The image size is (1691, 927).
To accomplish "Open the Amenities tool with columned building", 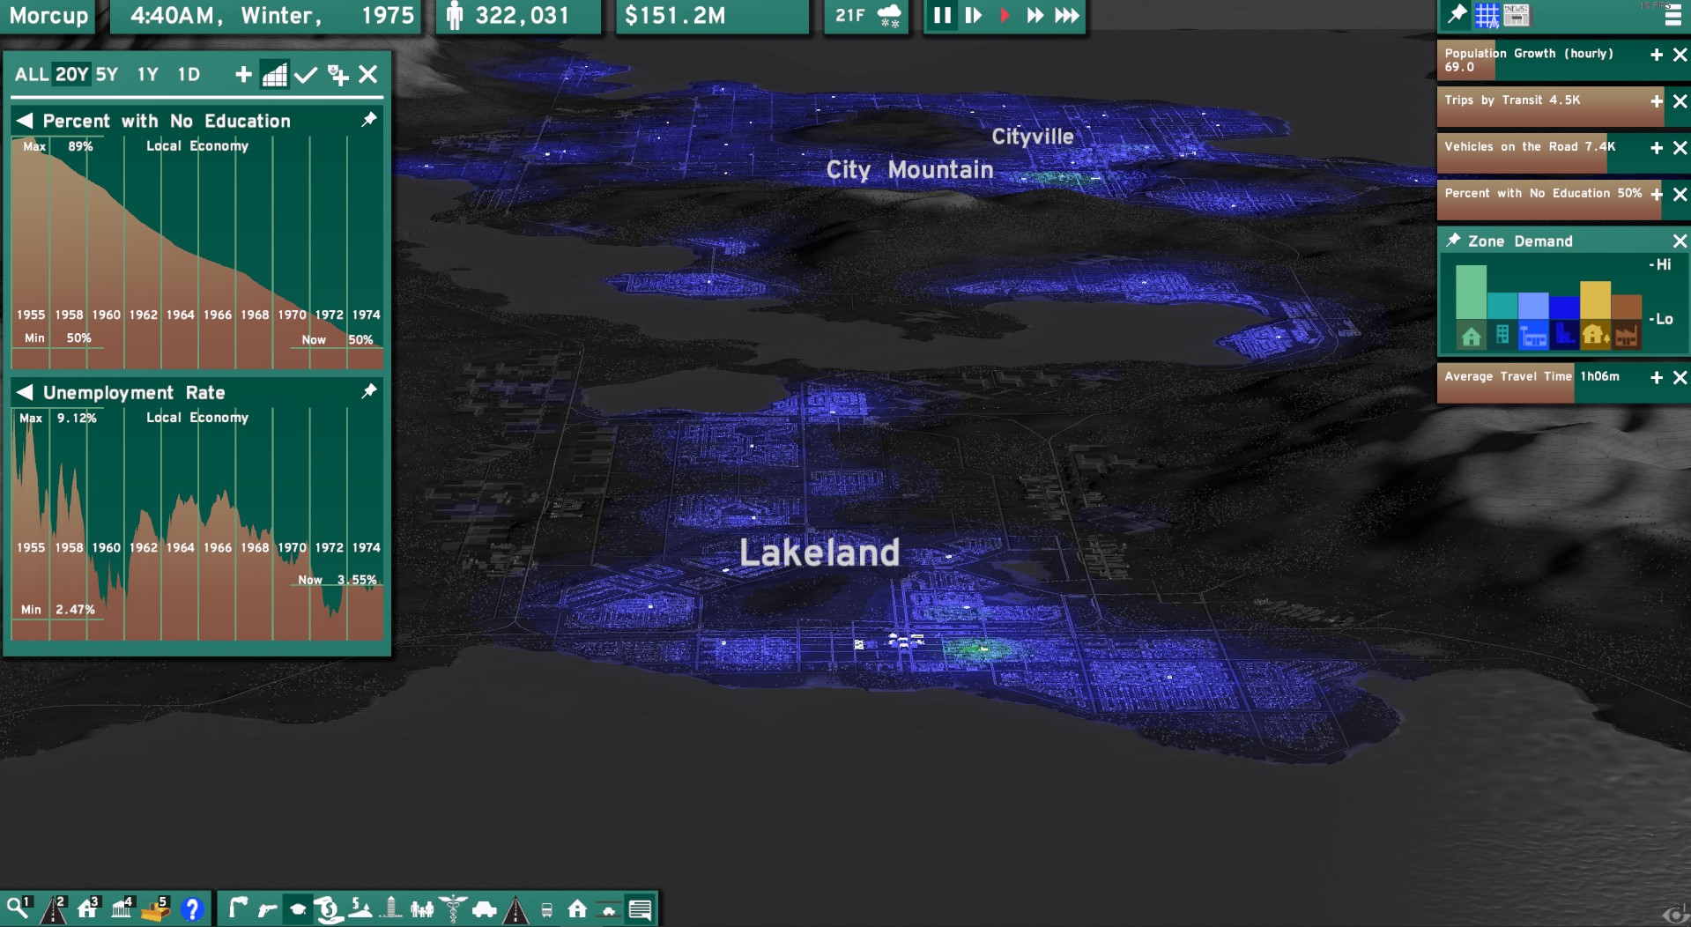I will [x=122, y=908].
